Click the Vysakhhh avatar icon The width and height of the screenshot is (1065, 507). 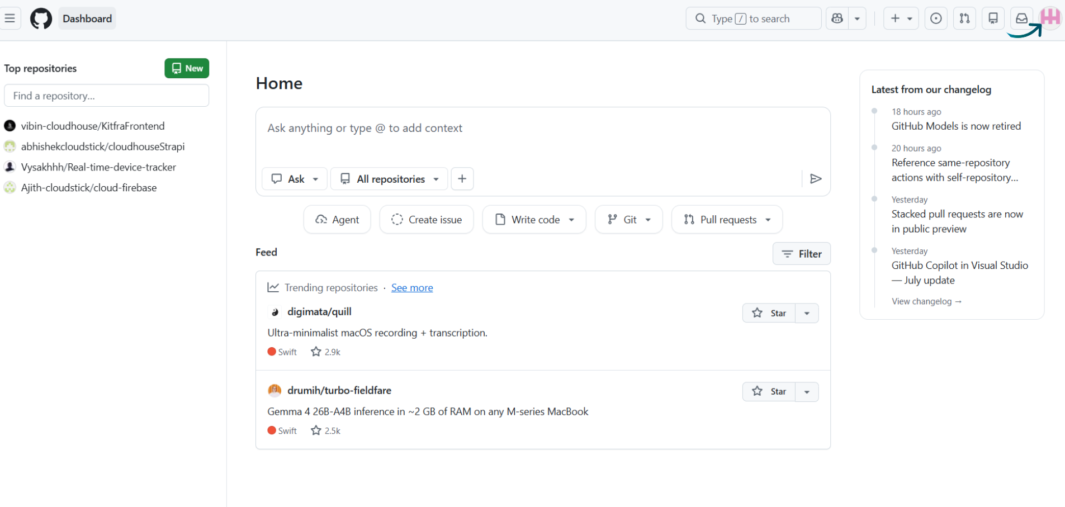point(10,167)
